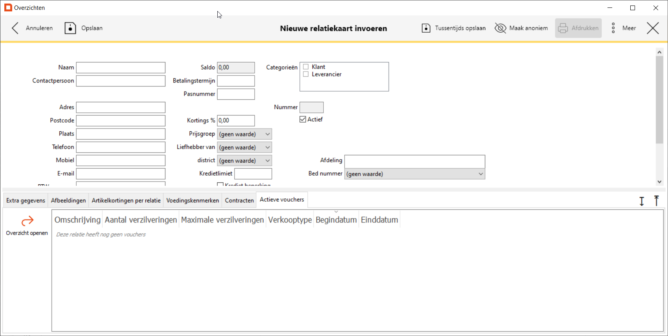
Task: Uncheck the Actief checkbox
Action: (303, 119)
